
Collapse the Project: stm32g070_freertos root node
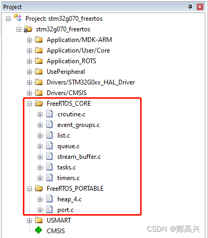tap(8, 19)
